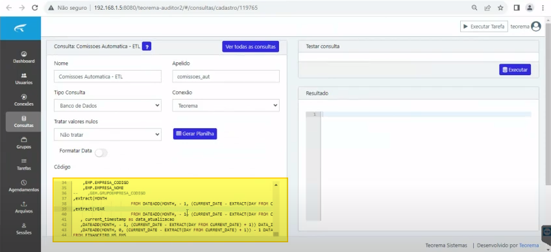Image resolution: width=551 pixels, height=252 pixels.
Task: Open Sessões from the sidebar
Action: coord(23,229)
